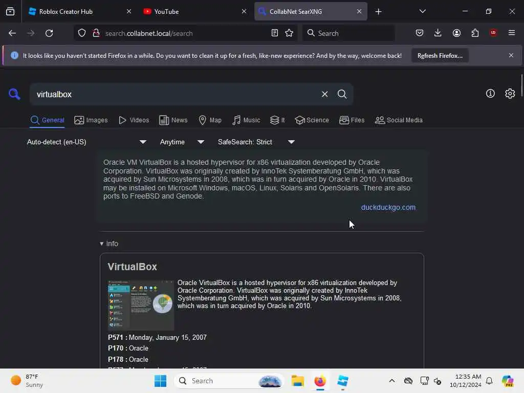The width and height of the screenshot is (524, 393).
Task: List all tabs dropdown arrow
Action: [422, 11]
